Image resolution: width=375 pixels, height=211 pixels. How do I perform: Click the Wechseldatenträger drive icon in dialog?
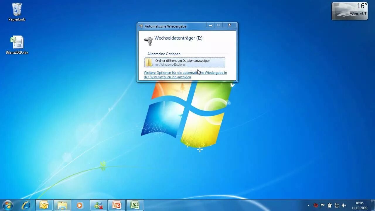pyautogui.click(x=149, y=41)
